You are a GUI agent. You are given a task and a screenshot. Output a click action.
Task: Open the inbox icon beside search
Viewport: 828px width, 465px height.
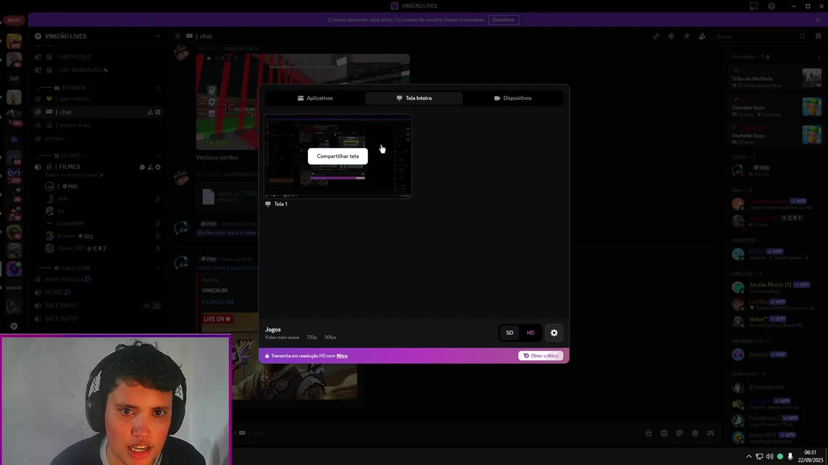tap(818, 36)
